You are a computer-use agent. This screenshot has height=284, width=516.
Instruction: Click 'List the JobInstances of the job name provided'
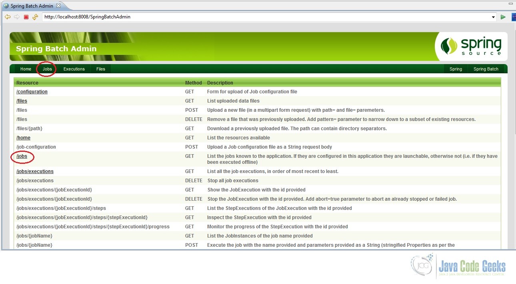tap(260, 236)
